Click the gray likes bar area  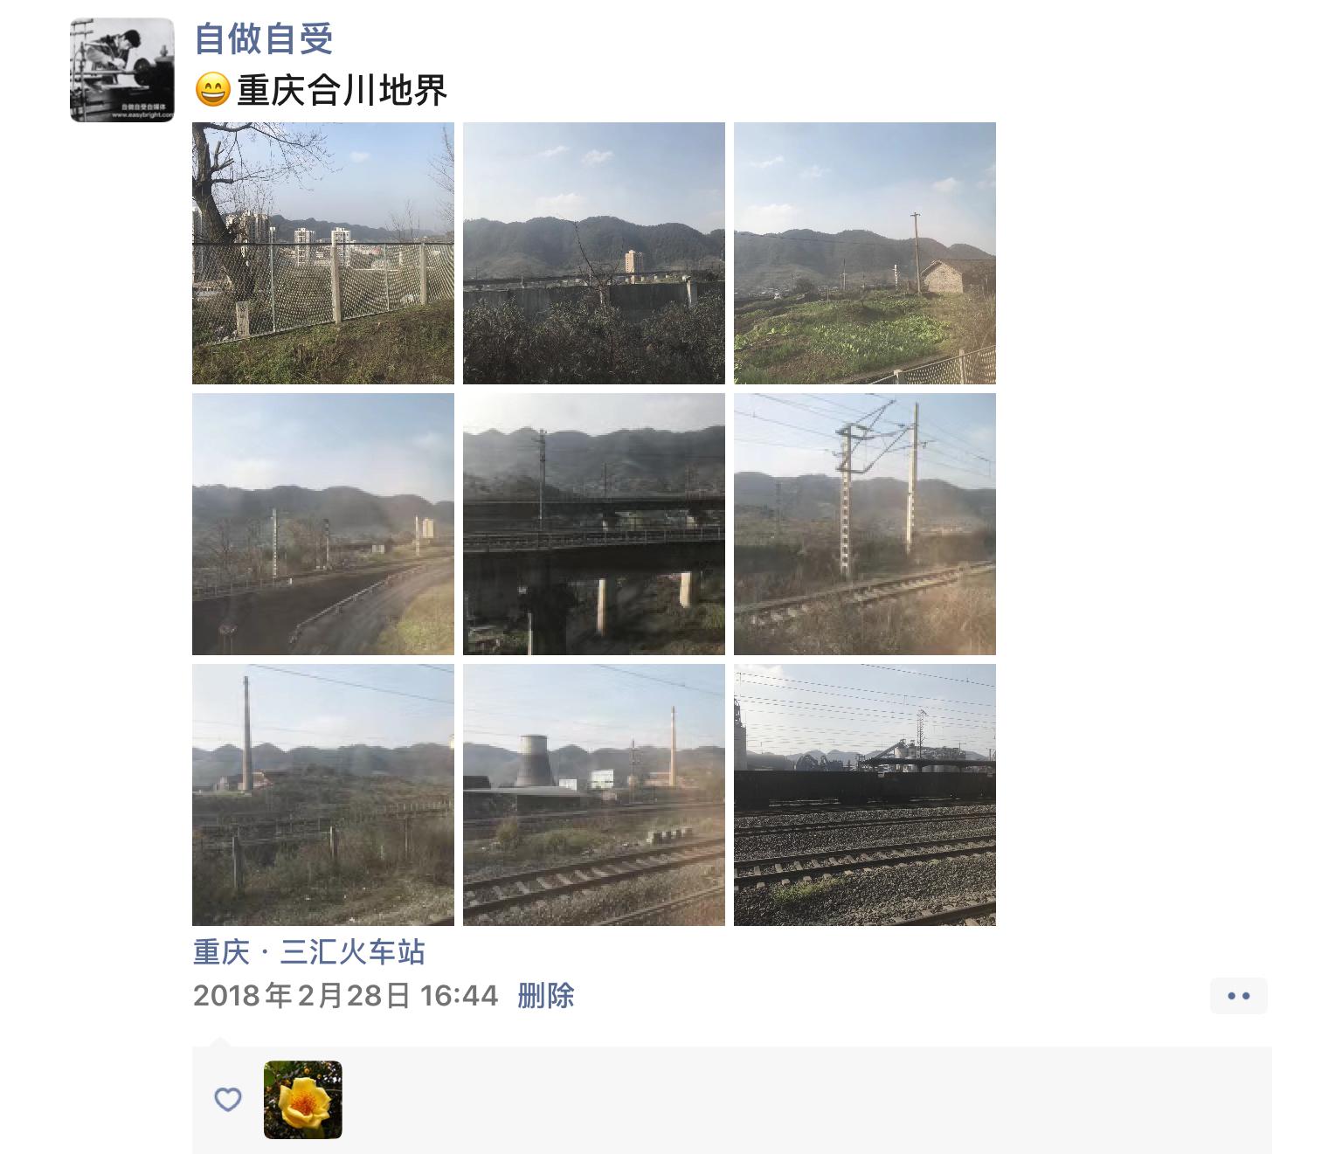click(732, 1100)
